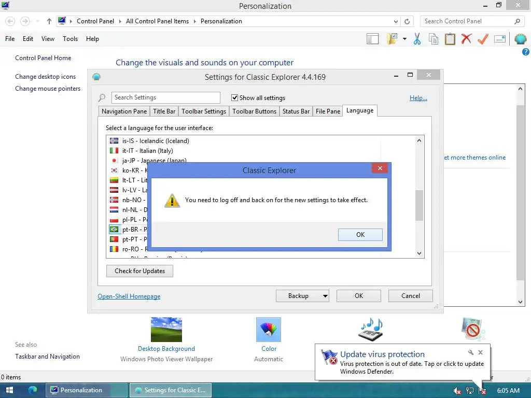The image size is (531, 398).
Task: Confirm the log off warning with OK
Action: tap(360, 235)
